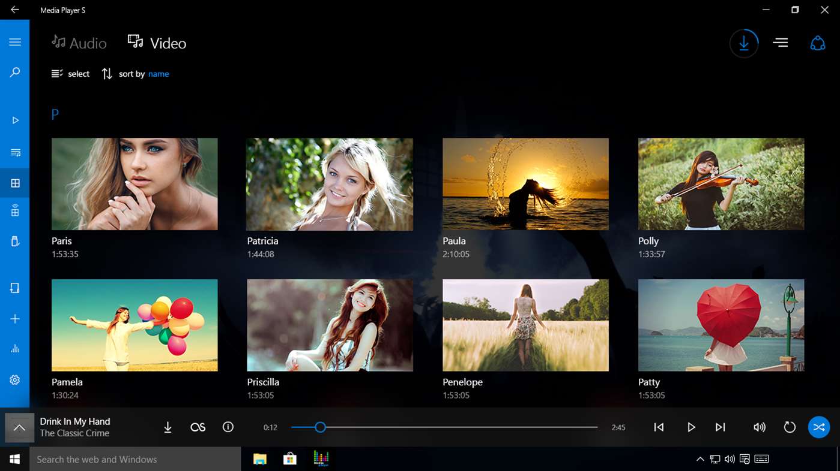Open File Explorer from taskbar
The image size is (840, 471).
point(260,459)
